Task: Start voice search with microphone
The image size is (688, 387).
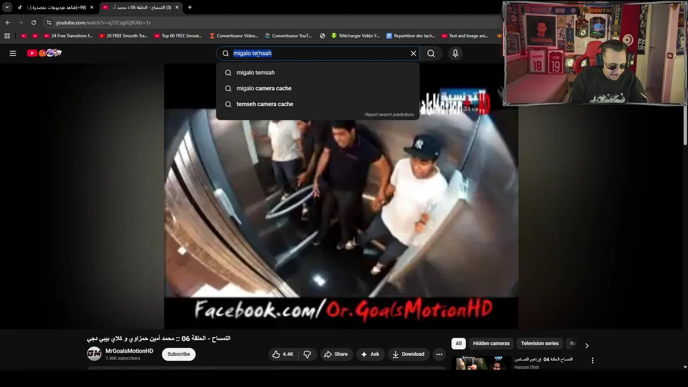Action: click(x=455, y=53)
